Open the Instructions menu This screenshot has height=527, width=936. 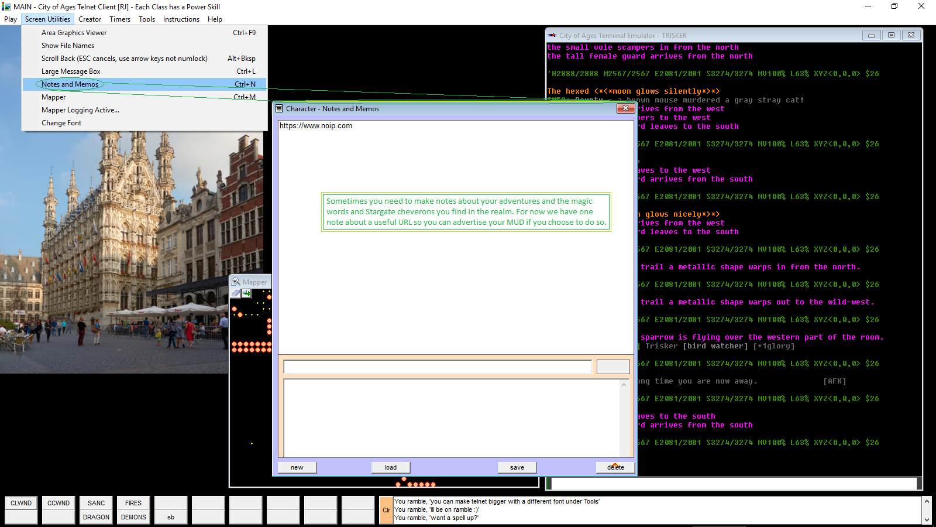181,19
